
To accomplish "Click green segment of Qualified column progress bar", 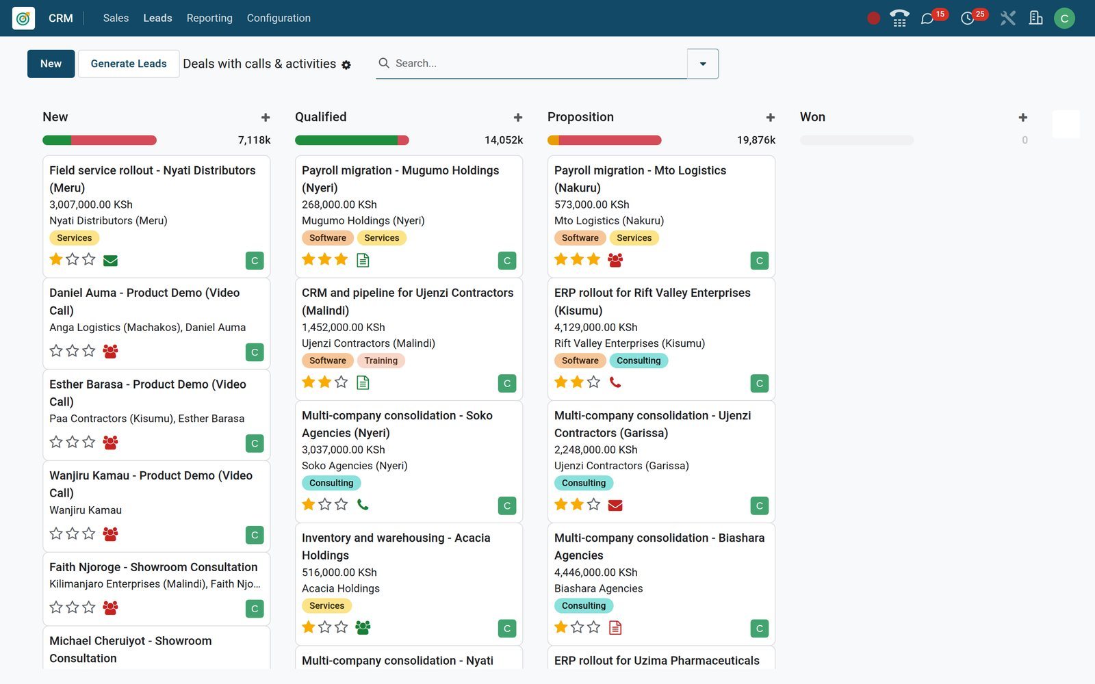I will click(x=346, y=140).
